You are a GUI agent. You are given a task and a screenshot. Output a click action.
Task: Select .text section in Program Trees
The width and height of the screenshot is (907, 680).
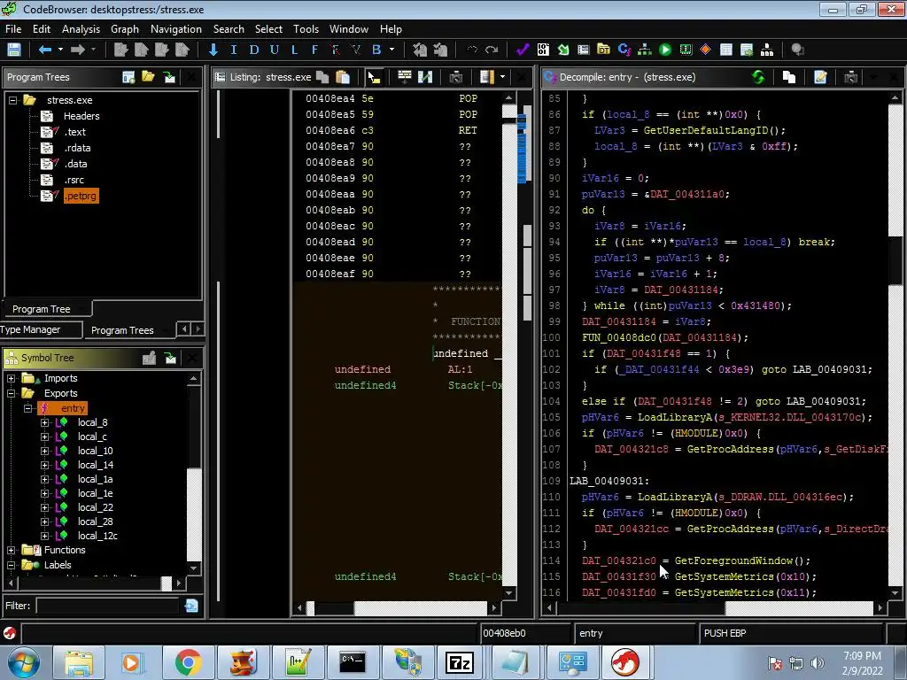tap(75, 132)
